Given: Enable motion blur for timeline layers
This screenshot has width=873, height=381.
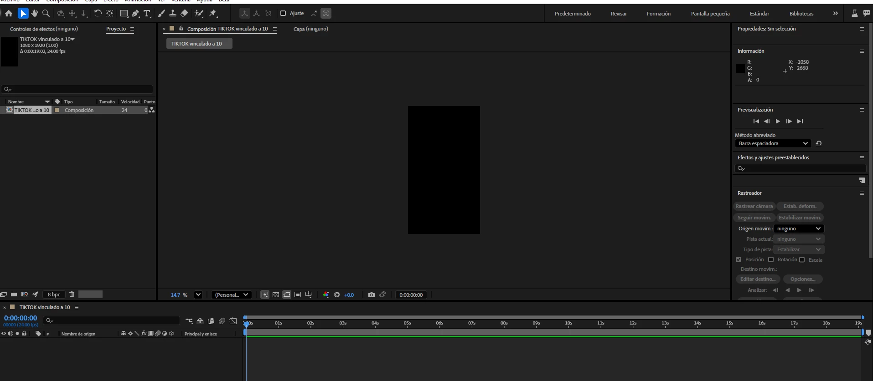Looking at the screenshot, I should click(222, 321).
